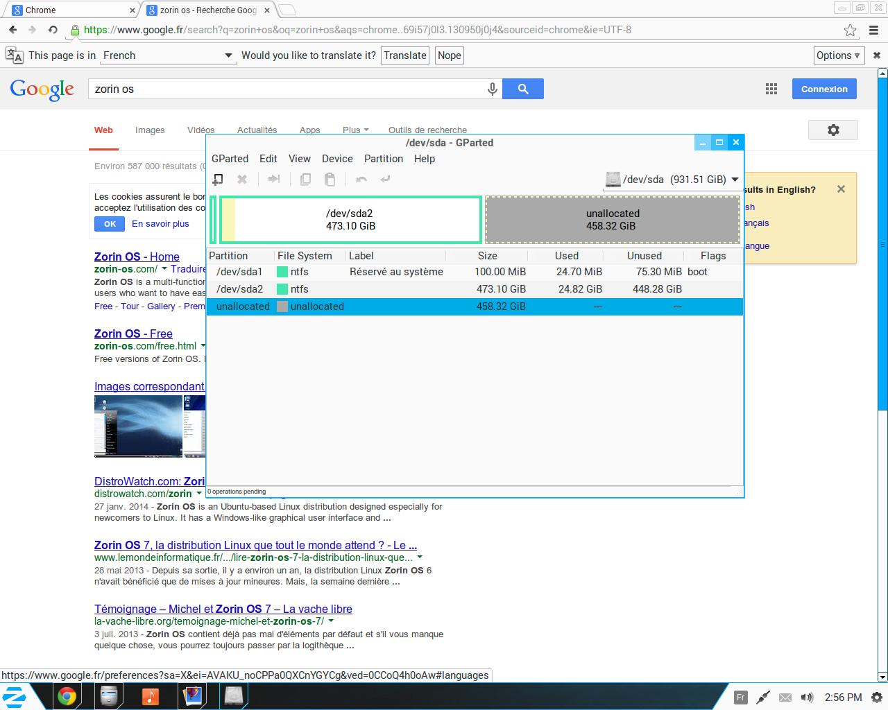Image resolution: width=888 pixels, height=710 pixels.
Task: Click the Chrome icon on the taskbar
Action: click(67, 696)
